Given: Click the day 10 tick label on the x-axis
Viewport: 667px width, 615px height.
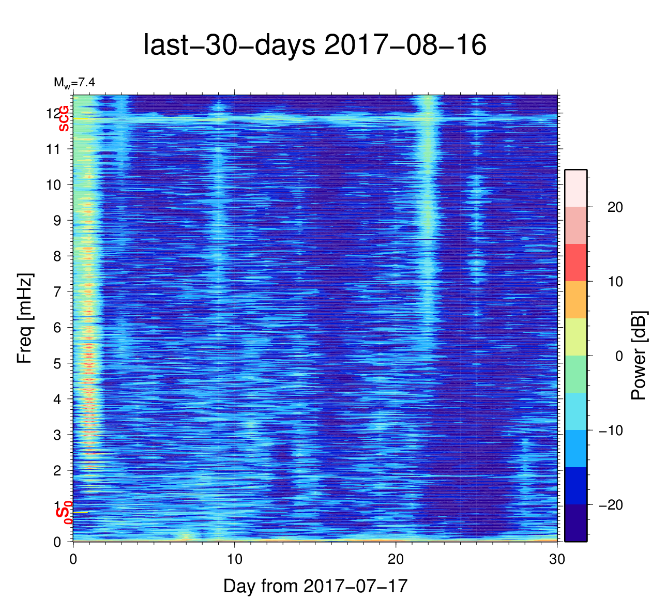Looking at the screenshot, I should pos(235,560).
